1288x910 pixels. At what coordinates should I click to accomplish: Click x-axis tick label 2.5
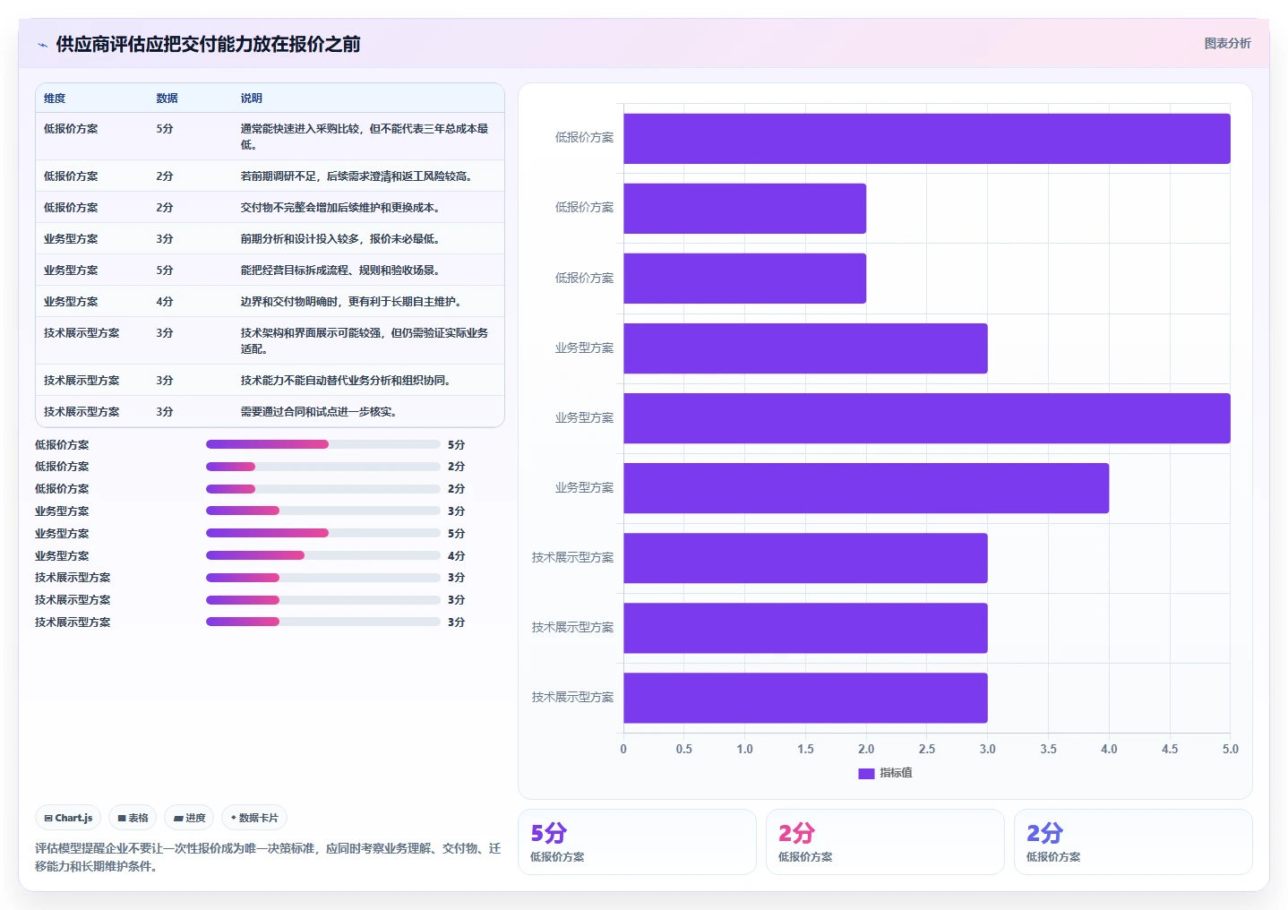927,749
